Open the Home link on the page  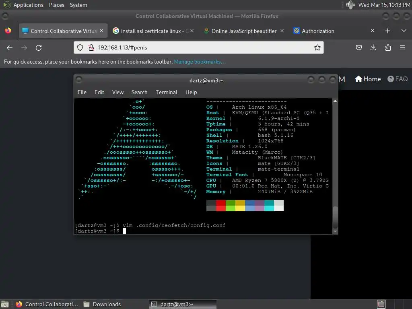click(x=368, y=79)
